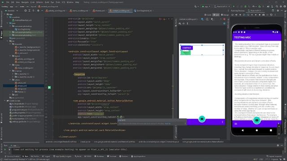Click Expand All icon in Project panel
Screen dimensions: 287x161
click(30, 11)
